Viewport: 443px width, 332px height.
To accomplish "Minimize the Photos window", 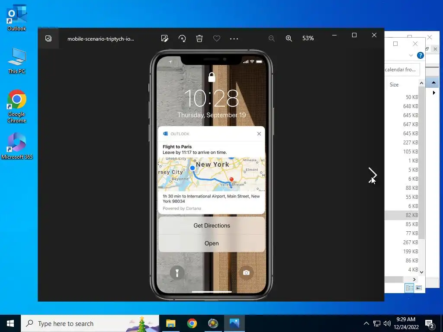I will [x=334, y=35].
